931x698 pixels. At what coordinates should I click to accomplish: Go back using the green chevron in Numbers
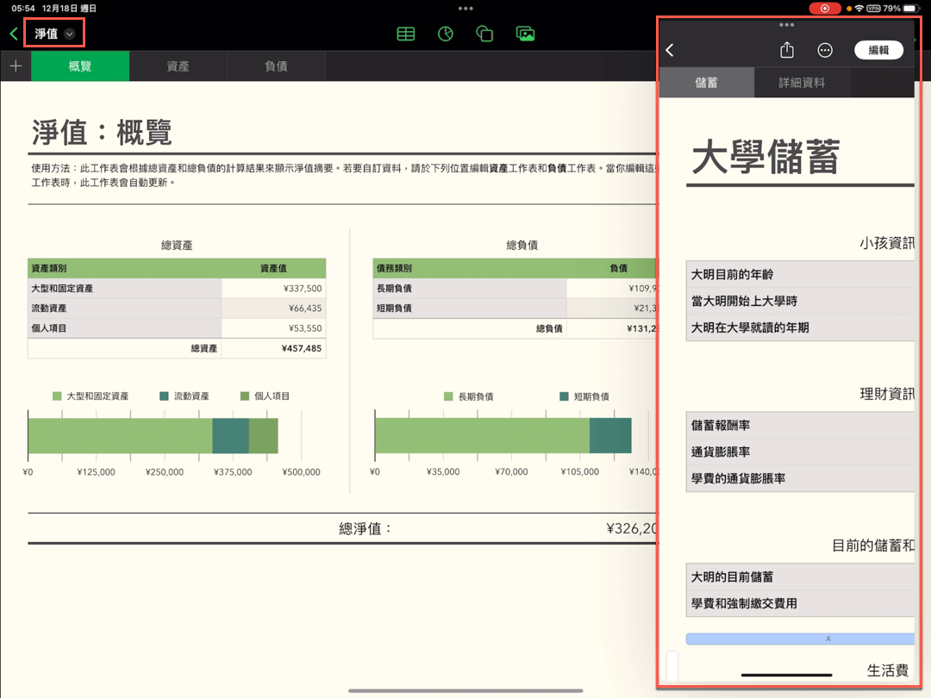coord(14,34)
